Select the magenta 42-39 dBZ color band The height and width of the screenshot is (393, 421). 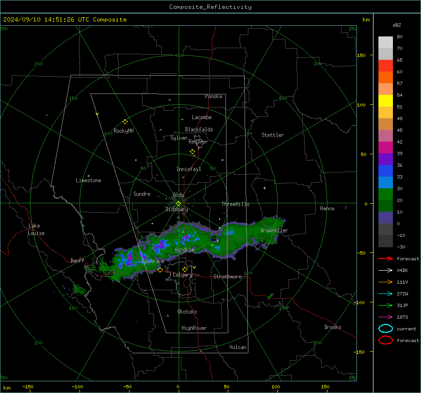(385, 148)
